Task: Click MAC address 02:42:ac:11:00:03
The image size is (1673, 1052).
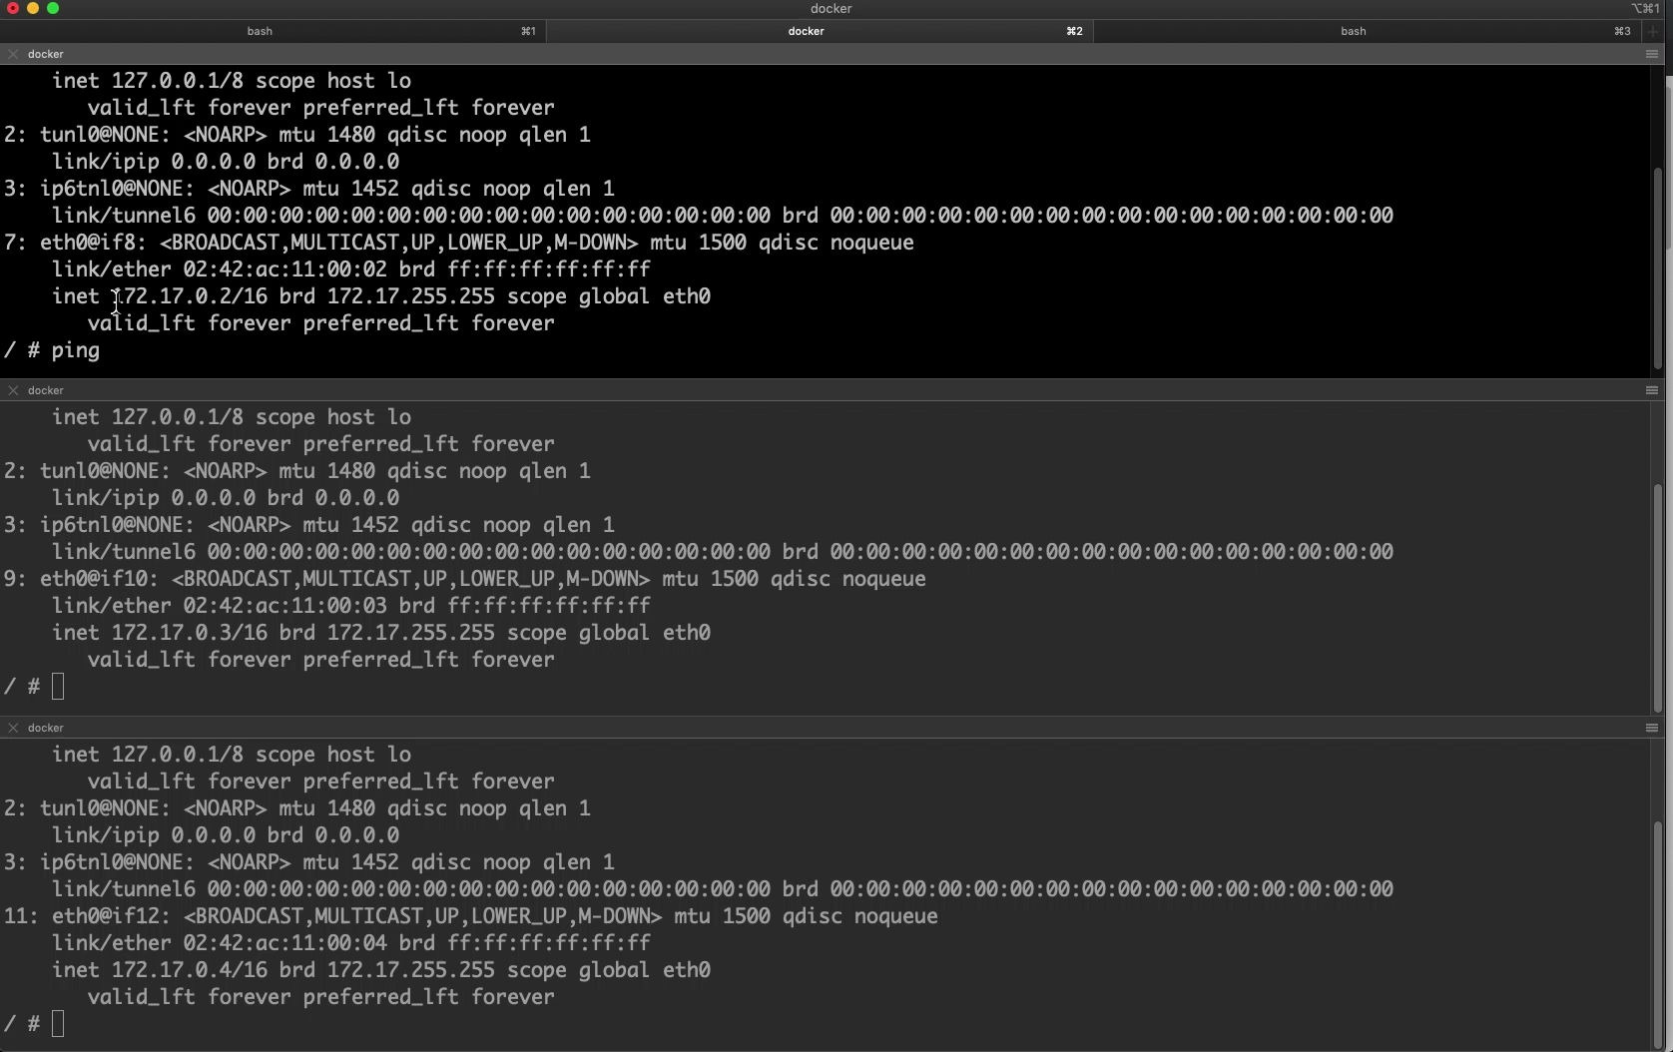Action: tap(284, 606)
